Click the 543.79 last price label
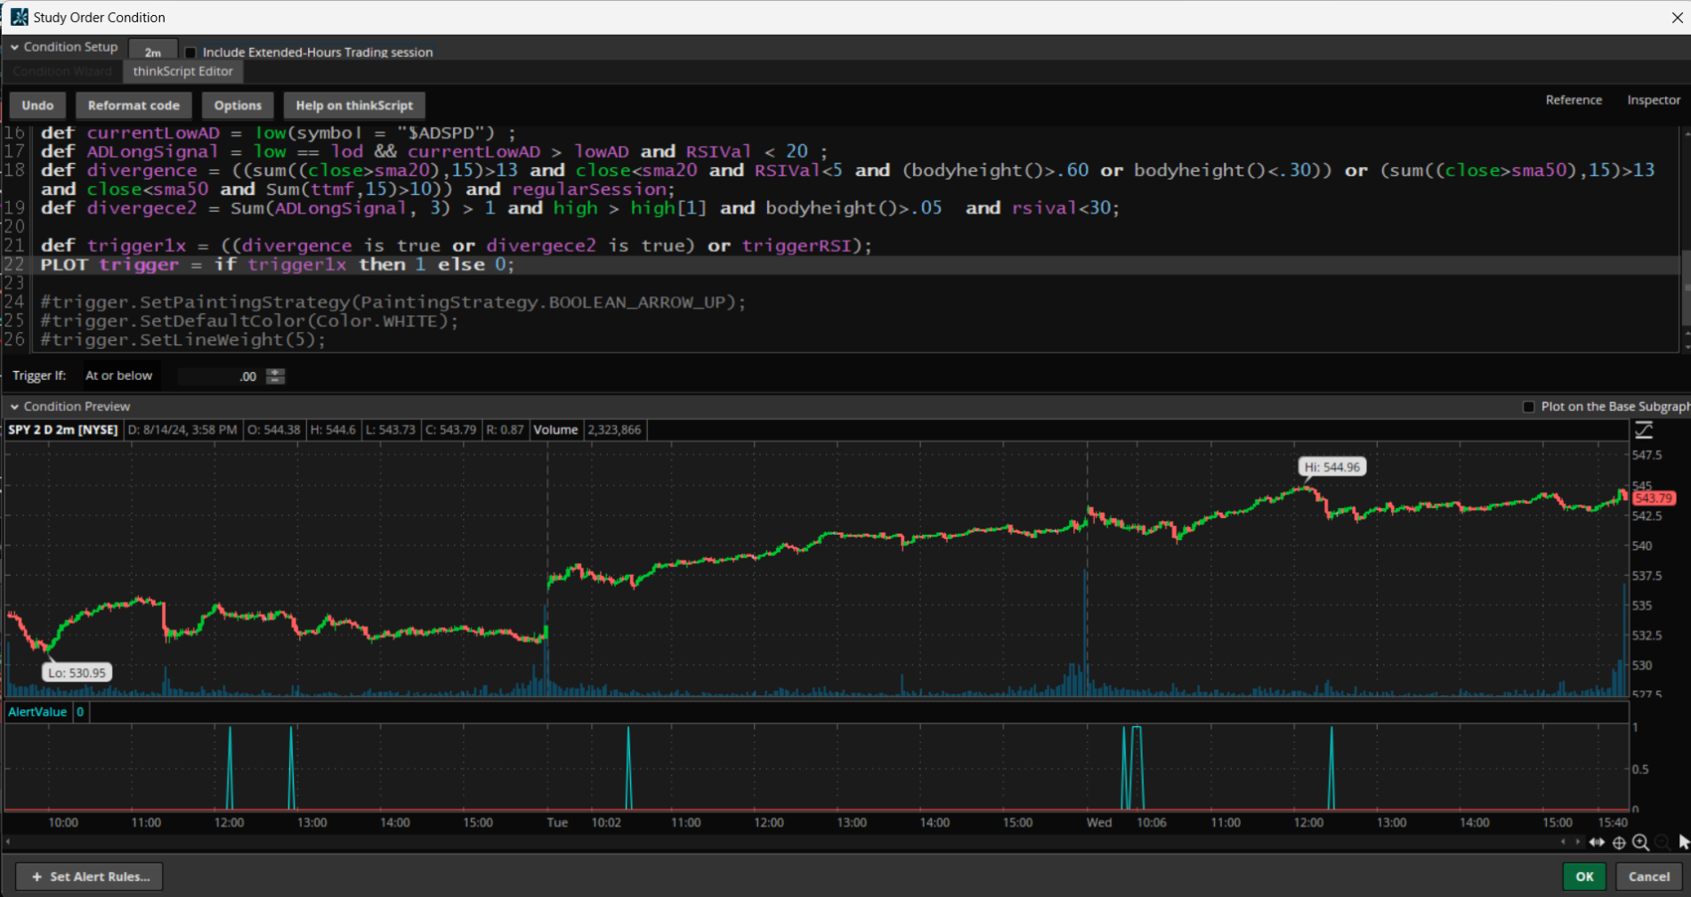Image resolution: width=1691 pixels, height=897 pixels. coord(1654,498)
